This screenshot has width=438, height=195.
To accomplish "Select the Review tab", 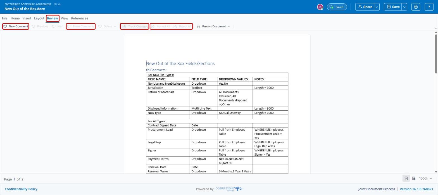I will 53,18.
